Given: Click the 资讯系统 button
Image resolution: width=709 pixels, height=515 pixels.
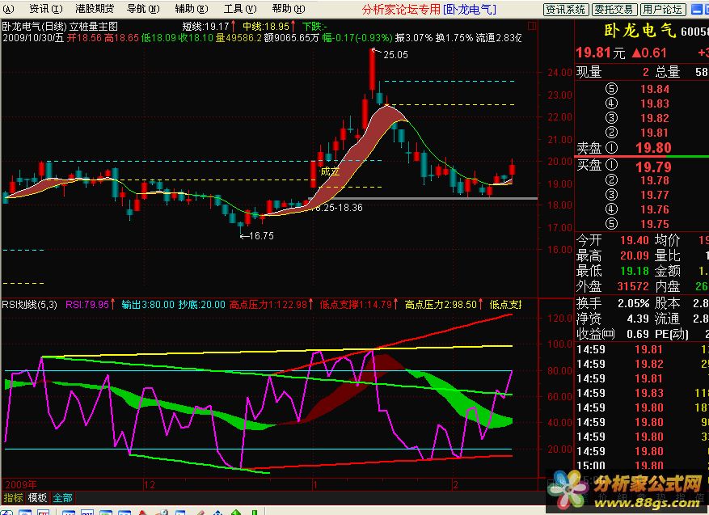Looking at the screenshot, I should pos(566,9).
